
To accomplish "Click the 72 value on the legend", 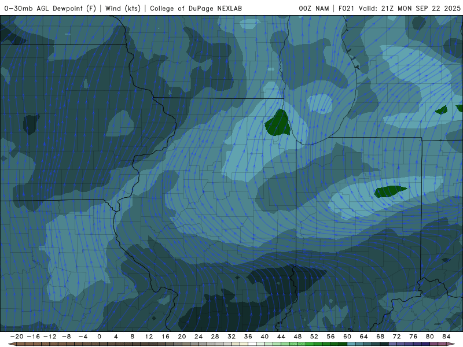I will pyautogui.click(x=397, y=337).
